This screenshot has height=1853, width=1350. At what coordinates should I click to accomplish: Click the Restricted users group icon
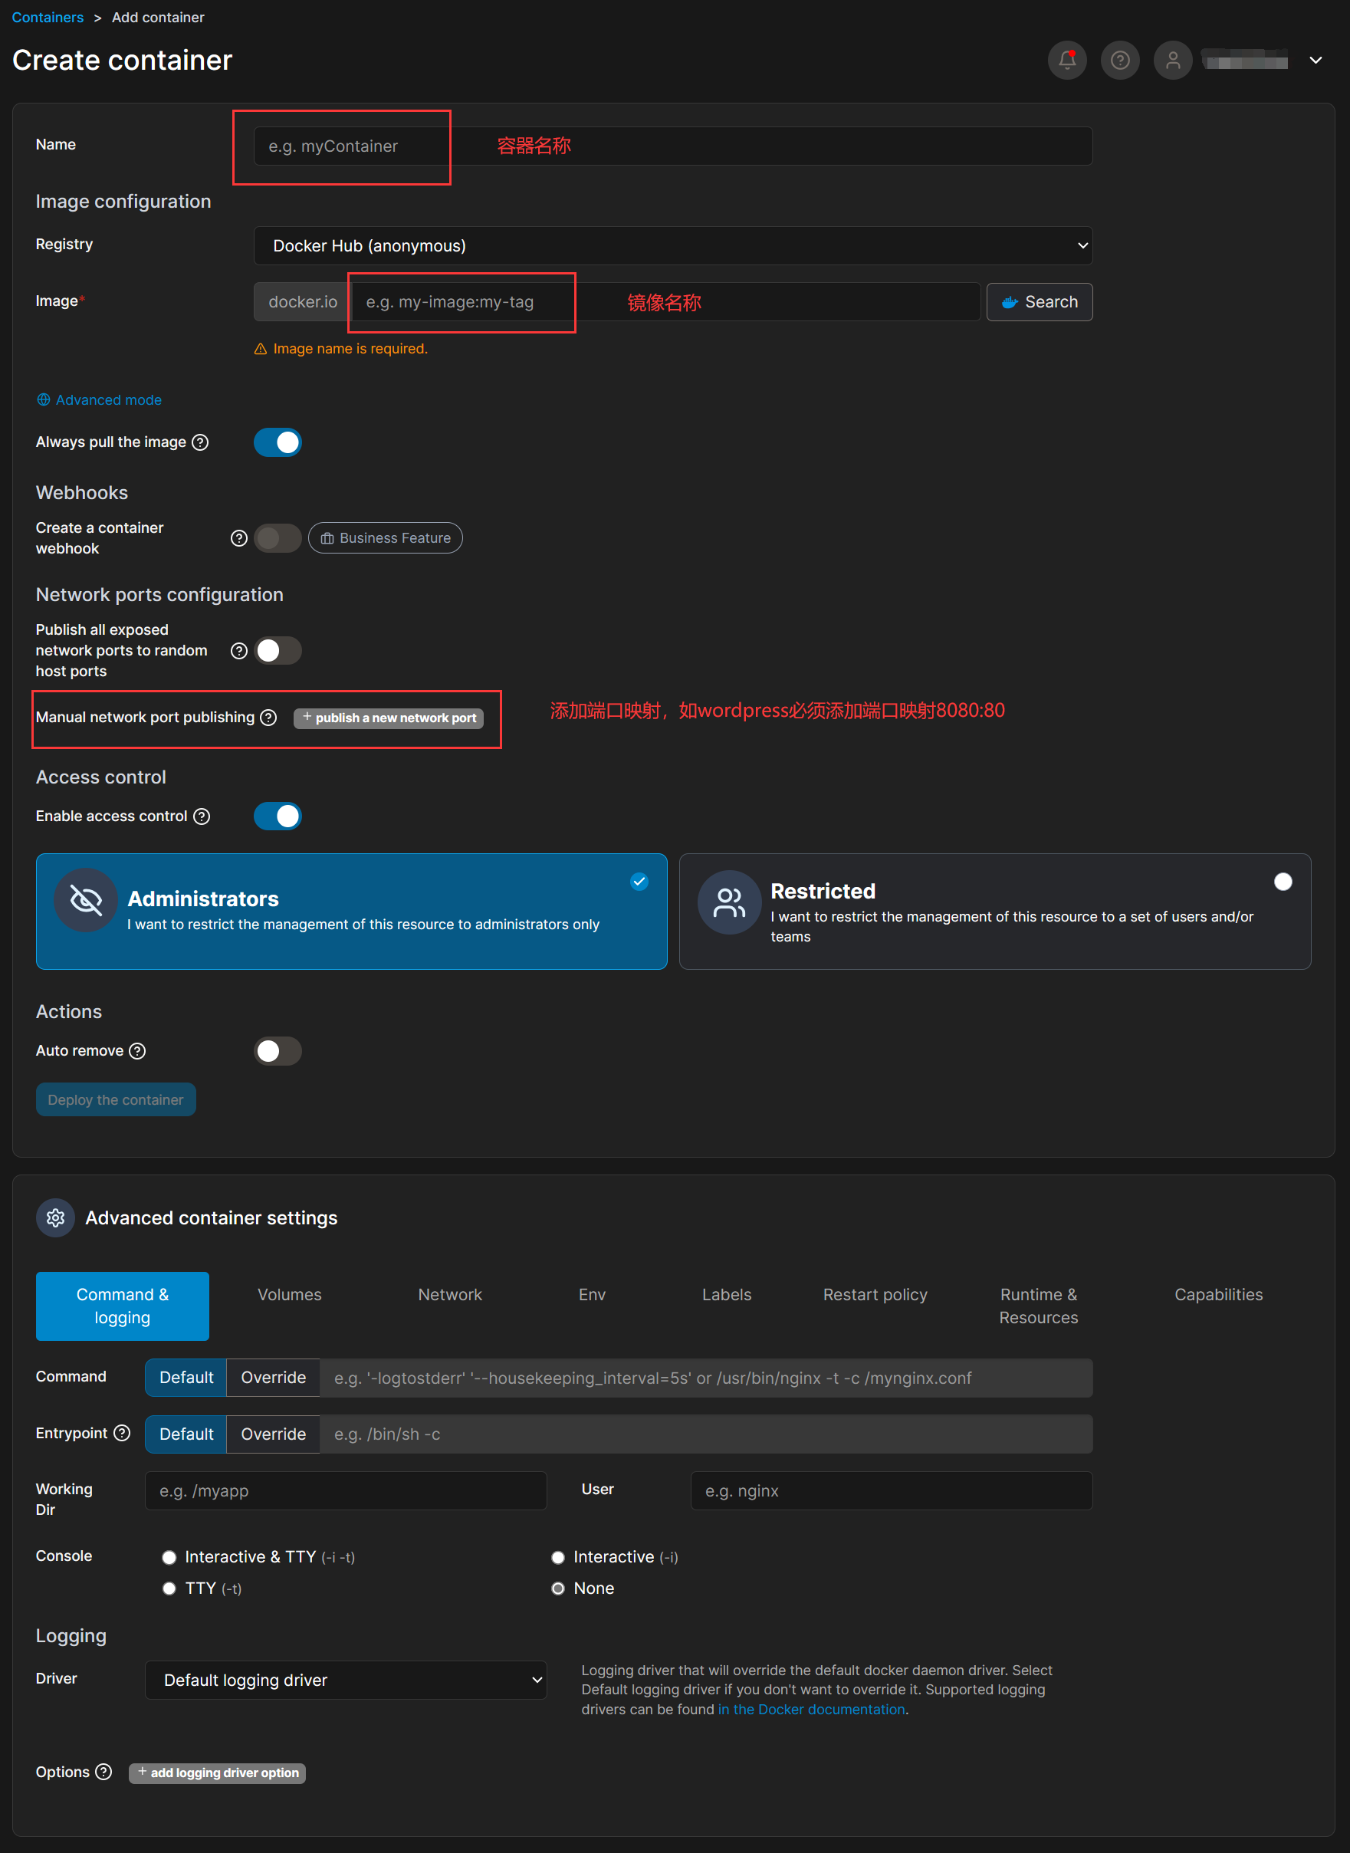coord(729,902)
